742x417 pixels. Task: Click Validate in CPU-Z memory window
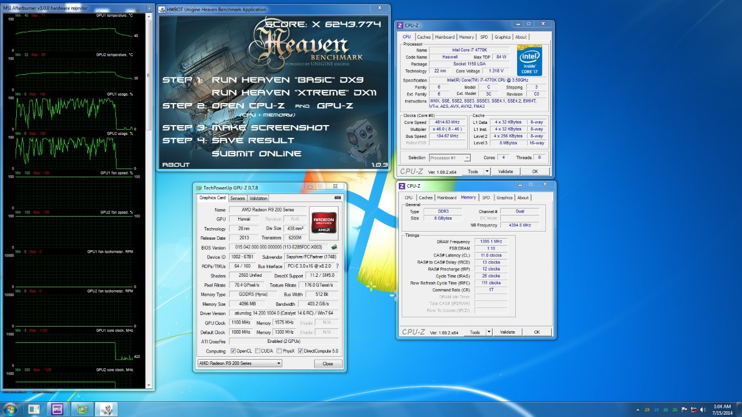507,332
